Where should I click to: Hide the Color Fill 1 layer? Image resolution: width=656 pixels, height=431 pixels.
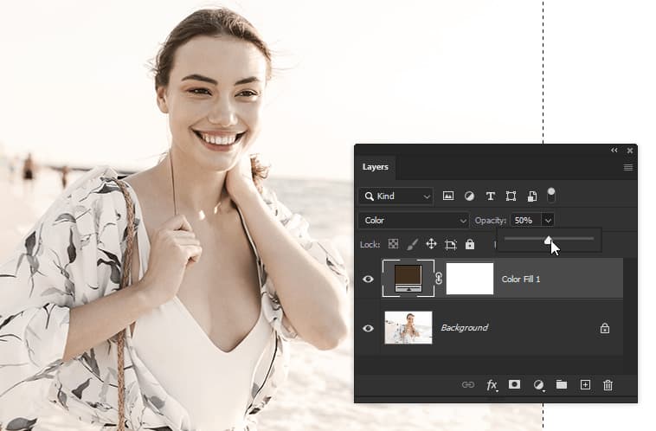(368, 279)
